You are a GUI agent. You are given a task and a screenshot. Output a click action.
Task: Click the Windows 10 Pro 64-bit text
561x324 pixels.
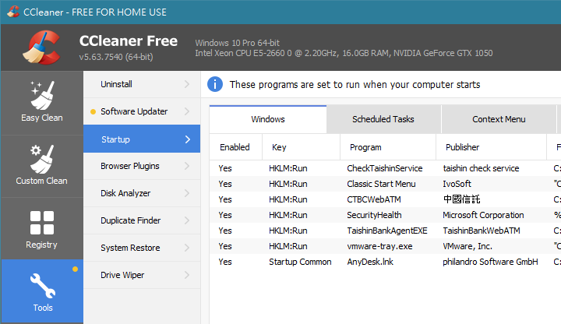click(x=237, y=43)
